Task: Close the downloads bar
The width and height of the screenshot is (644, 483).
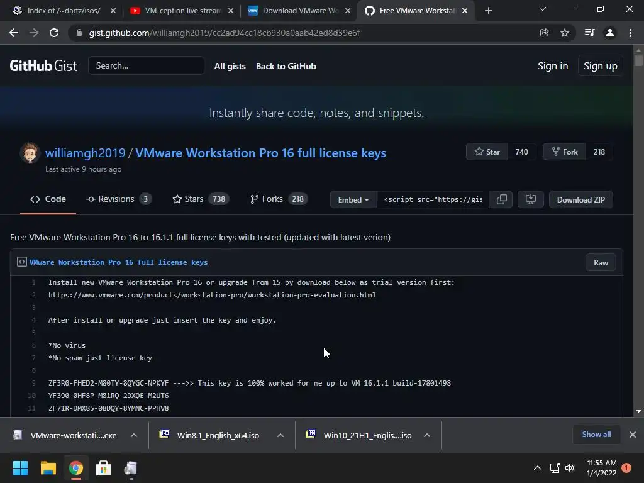Action: [x=633, y=435]
